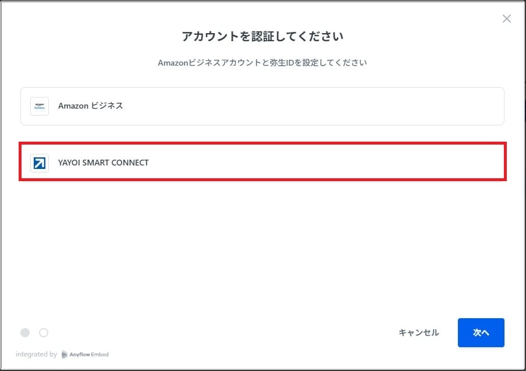Click the キャンセル button
526x371 pixels.
coord(418,333)
